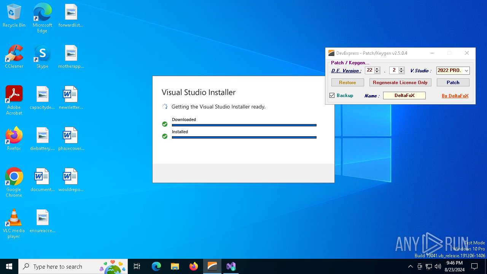Screen dimensions: 487x274
Task: Click the D.E. minor version field 2
Action: point(394,70)
